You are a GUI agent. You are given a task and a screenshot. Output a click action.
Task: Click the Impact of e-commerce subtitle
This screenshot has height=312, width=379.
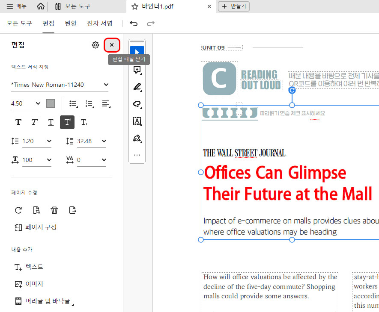(x=291, y=226)
